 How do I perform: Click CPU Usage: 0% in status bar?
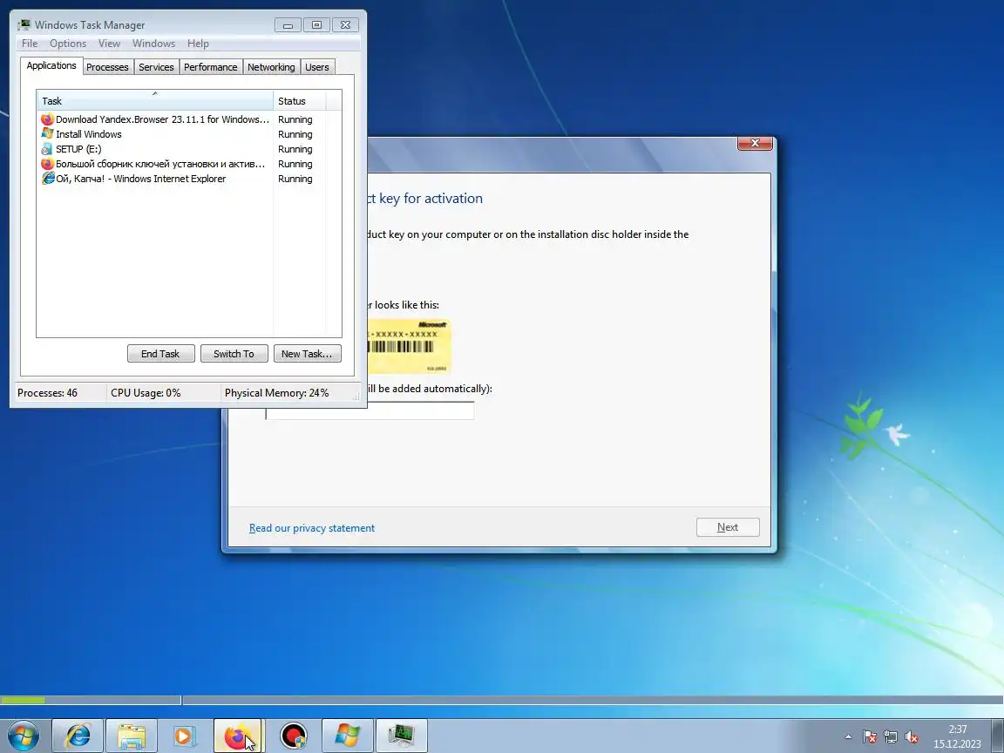click(x=146, y=392)
